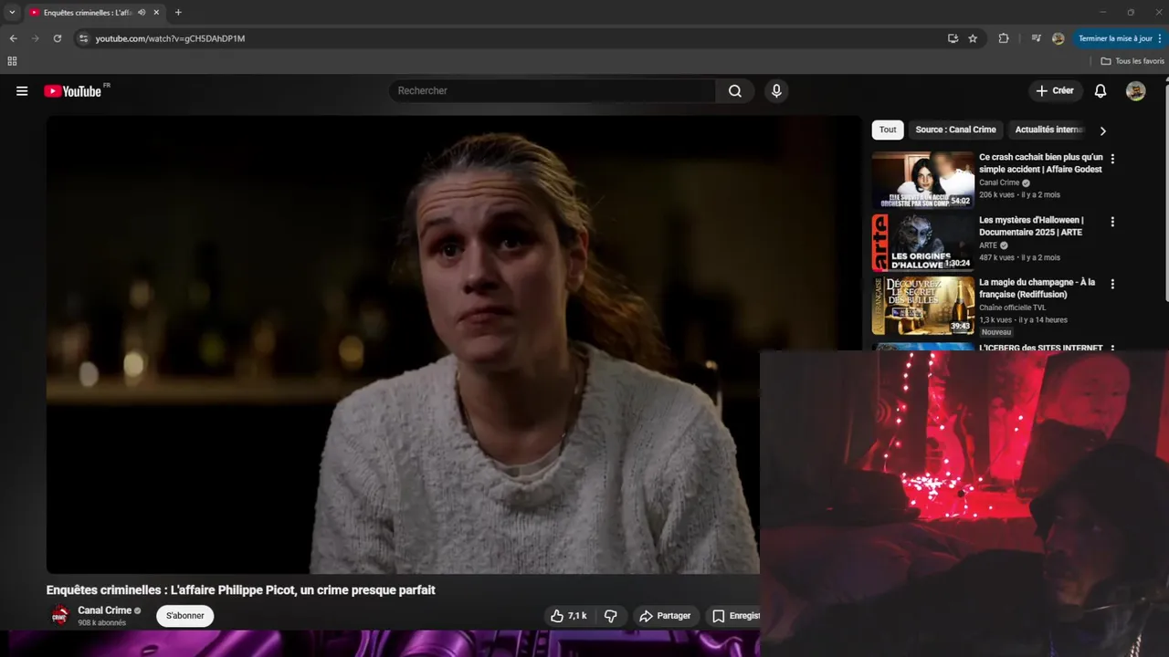This screenshot has width=1169, height=657.
Task: Open title Les mystères d'Halloween Documentaire 2025
Action: click(x=1031, y=226)
